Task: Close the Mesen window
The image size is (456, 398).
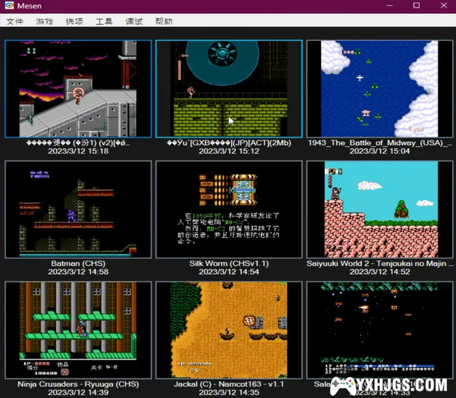Action: coord(444,6)
